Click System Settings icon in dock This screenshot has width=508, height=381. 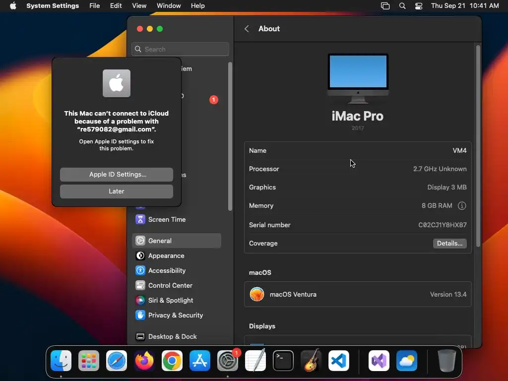[227, 361]
